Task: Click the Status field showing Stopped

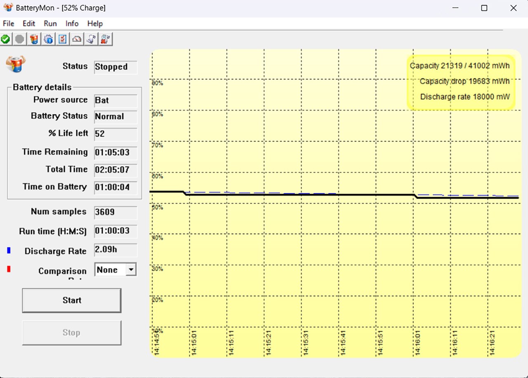Action: tap(115, 67)
